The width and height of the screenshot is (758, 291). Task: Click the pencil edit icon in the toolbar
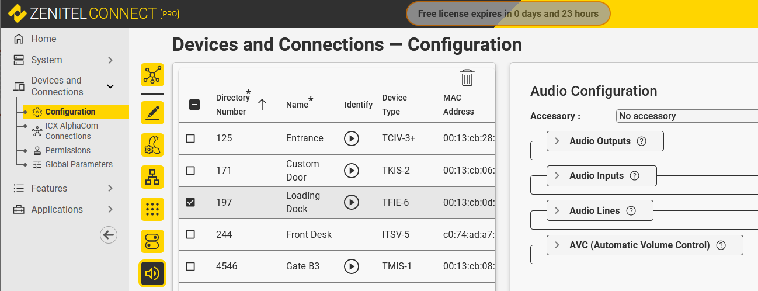tap(152, 113)
